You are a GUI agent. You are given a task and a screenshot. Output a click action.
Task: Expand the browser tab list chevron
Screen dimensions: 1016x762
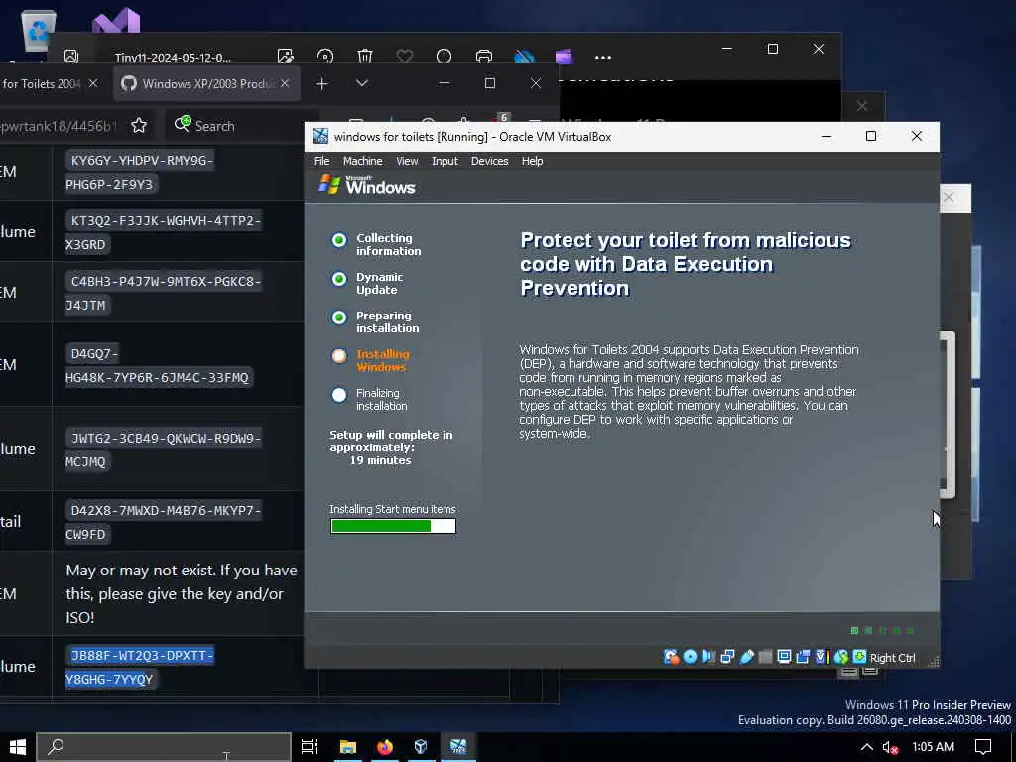(362, 83)
